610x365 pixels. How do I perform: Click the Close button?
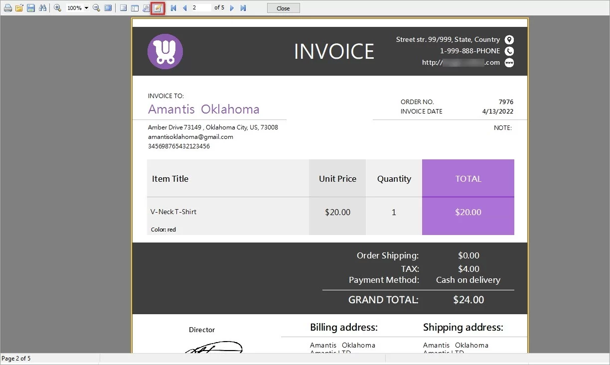coord(283,7)
